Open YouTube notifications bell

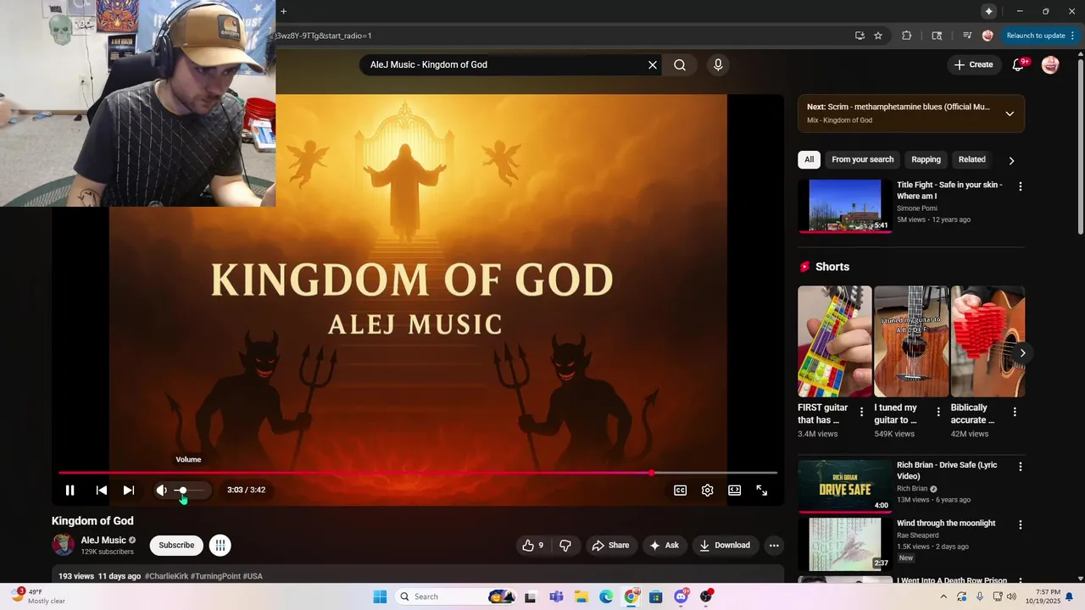pos(1018,65)
